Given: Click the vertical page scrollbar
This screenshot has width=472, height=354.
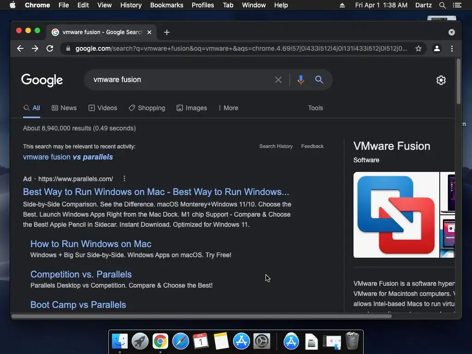Looking at the screenshot, I should (x=459, y=82).
